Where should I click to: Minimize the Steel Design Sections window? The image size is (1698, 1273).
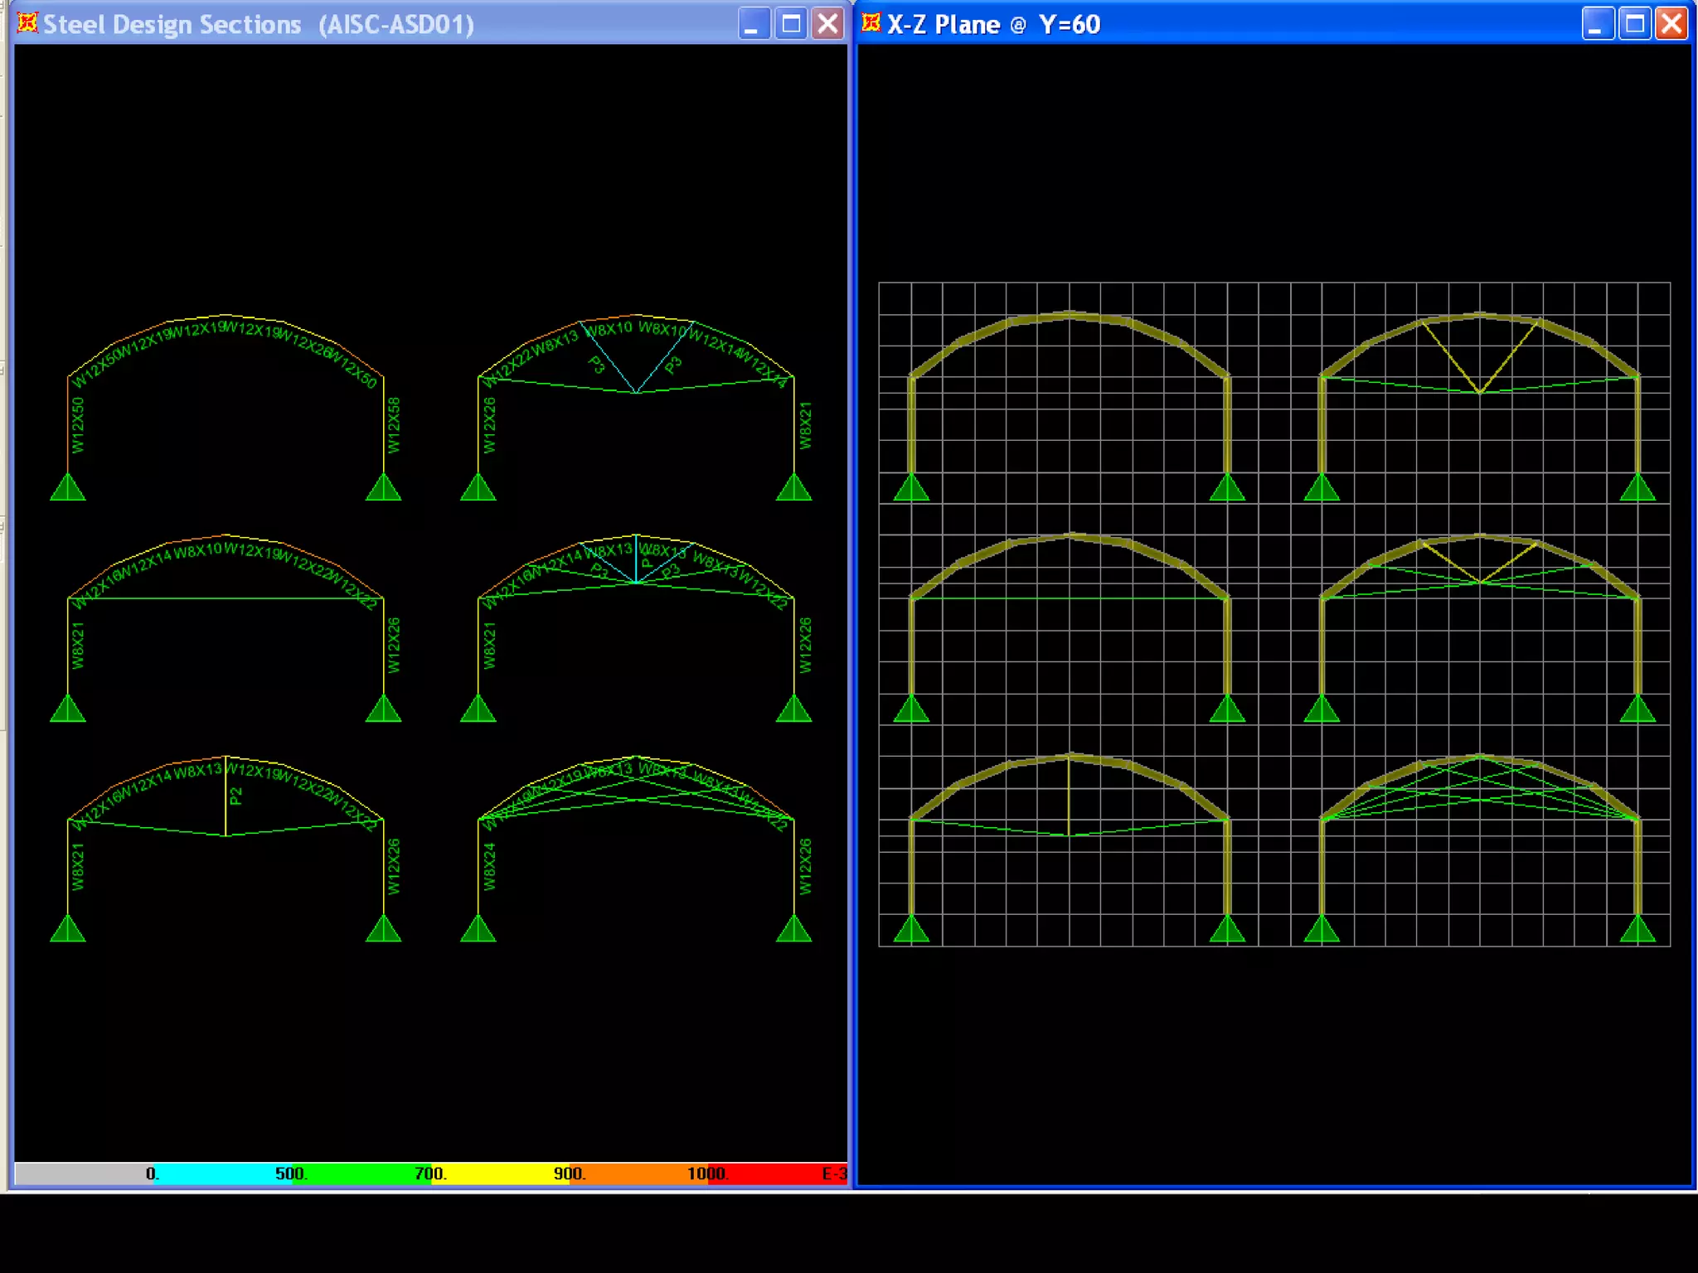coord(753,24)
